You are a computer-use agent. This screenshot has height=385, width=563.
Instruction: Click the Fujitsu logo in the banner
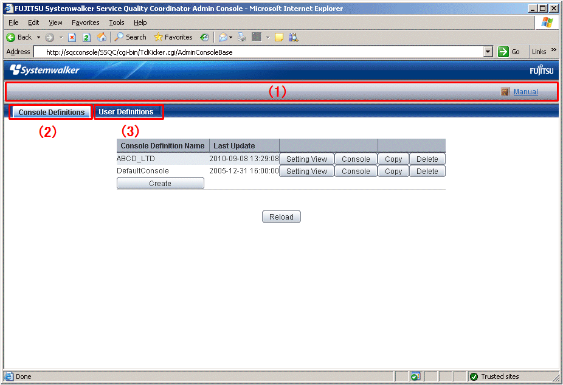click(542, 71)
